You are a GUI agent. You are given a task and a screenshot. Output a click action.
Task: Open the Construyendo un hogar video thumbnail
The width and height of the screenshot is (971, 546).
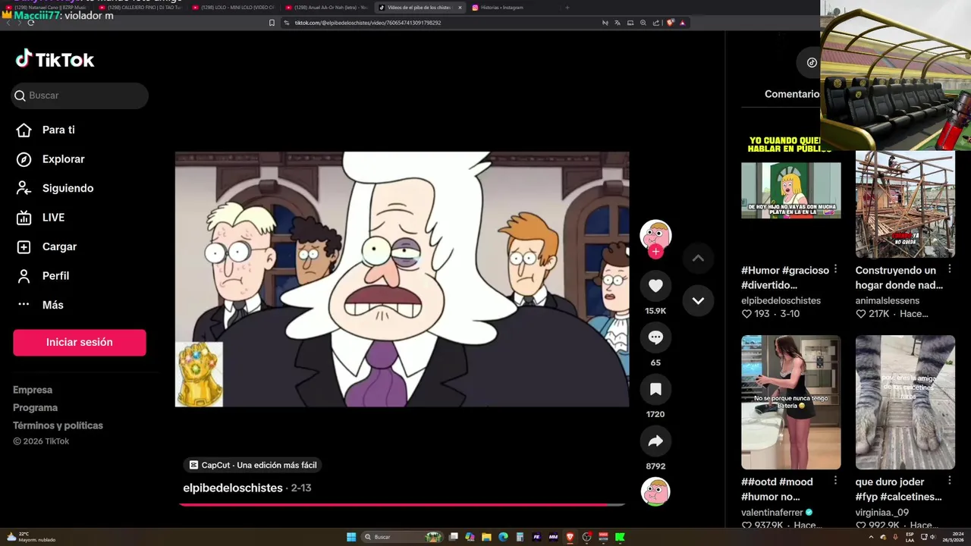pyautogui.click(x=905, y=203)
